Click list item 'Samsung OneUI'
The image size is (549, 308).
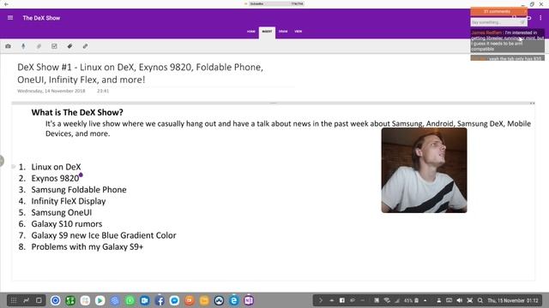click(61, 213)
